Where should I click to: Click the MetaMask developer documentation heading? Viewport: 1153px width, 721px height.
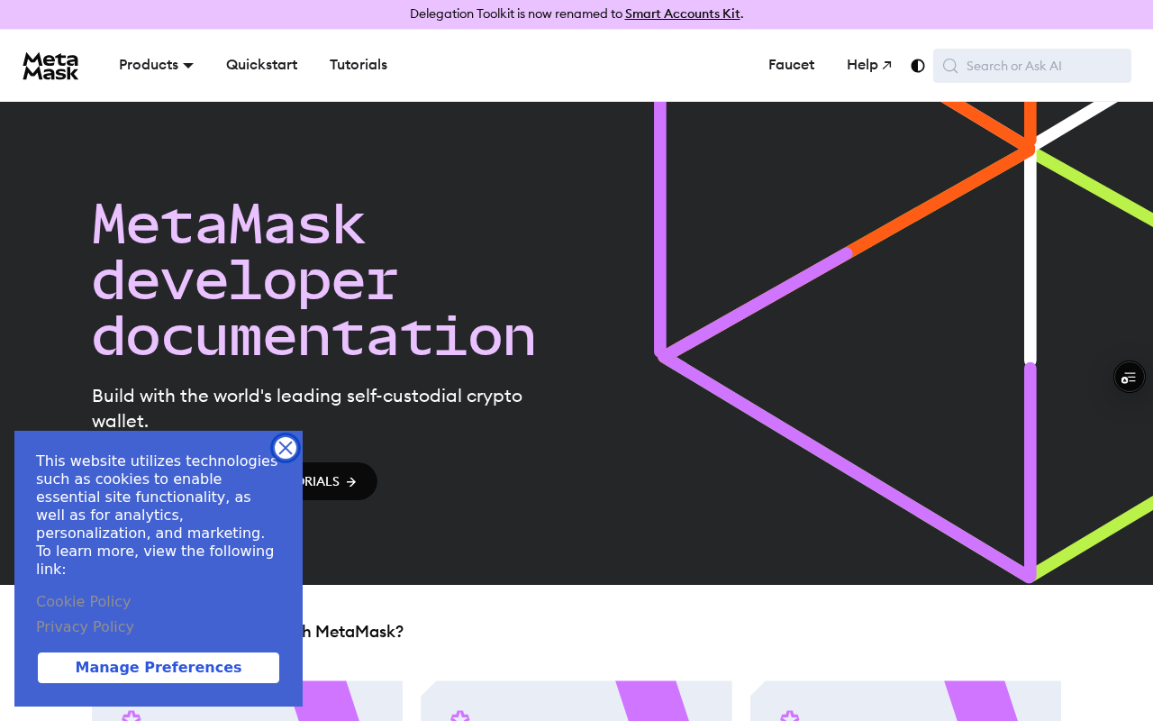(x=314, y=281)
